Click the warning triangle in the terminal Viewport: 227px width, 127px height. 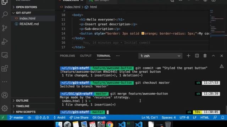point(221,66)
